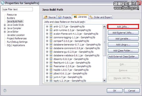Click the jar list scrollbar up arrow
142x96 pixels.
(x=104, y=27)
